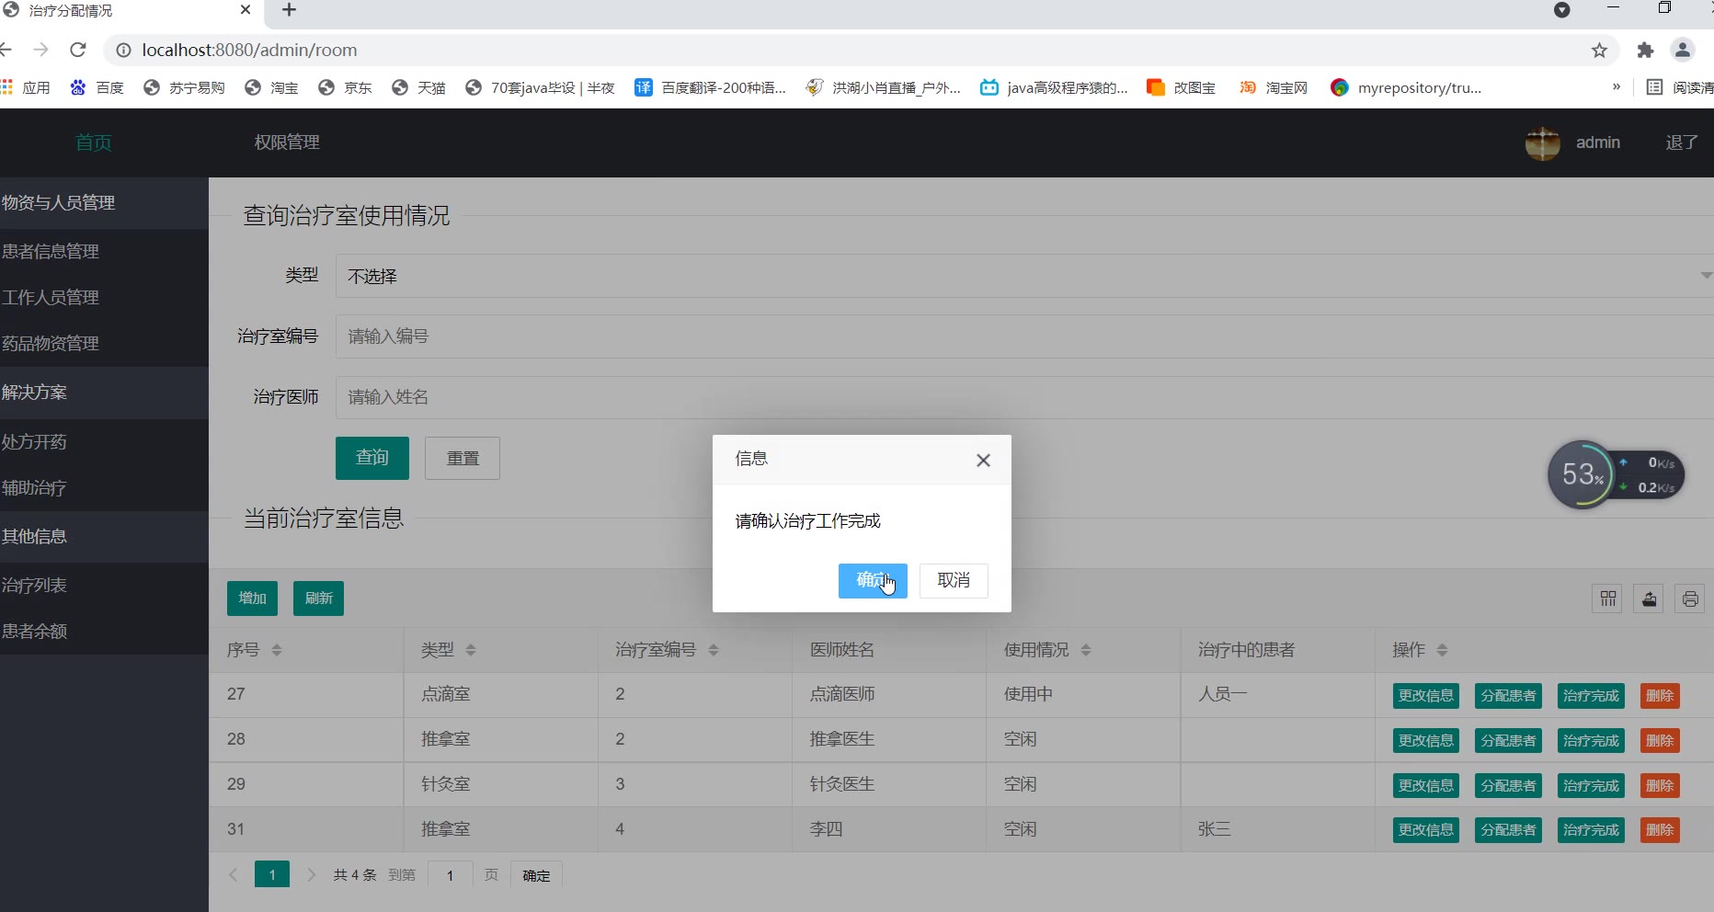The height and width of the screenshot is (912, 1714).
Task: Click the 治疗医师 name input field
Action: 1024,397
